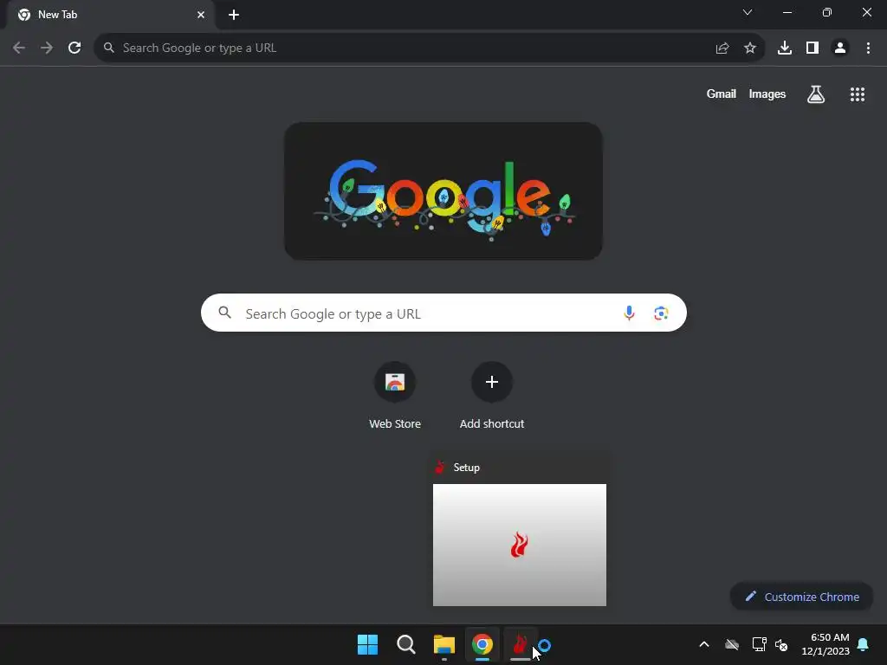Search by image with Google Lens
This screenshot has height=665, width=887.
661,313
